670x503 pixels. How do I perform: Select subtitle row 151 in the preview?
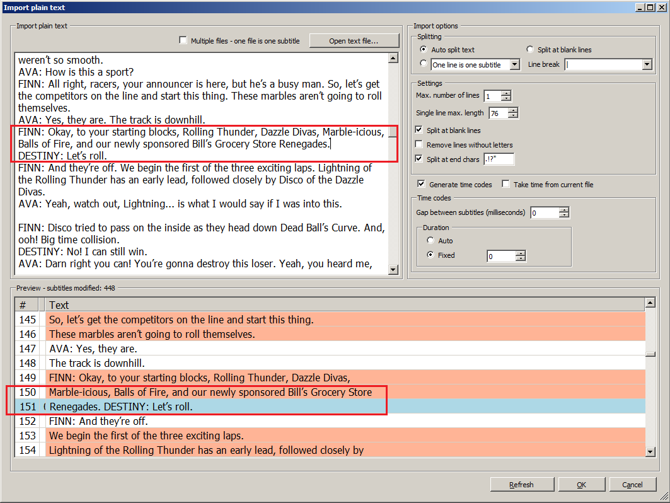coord(189,407)
